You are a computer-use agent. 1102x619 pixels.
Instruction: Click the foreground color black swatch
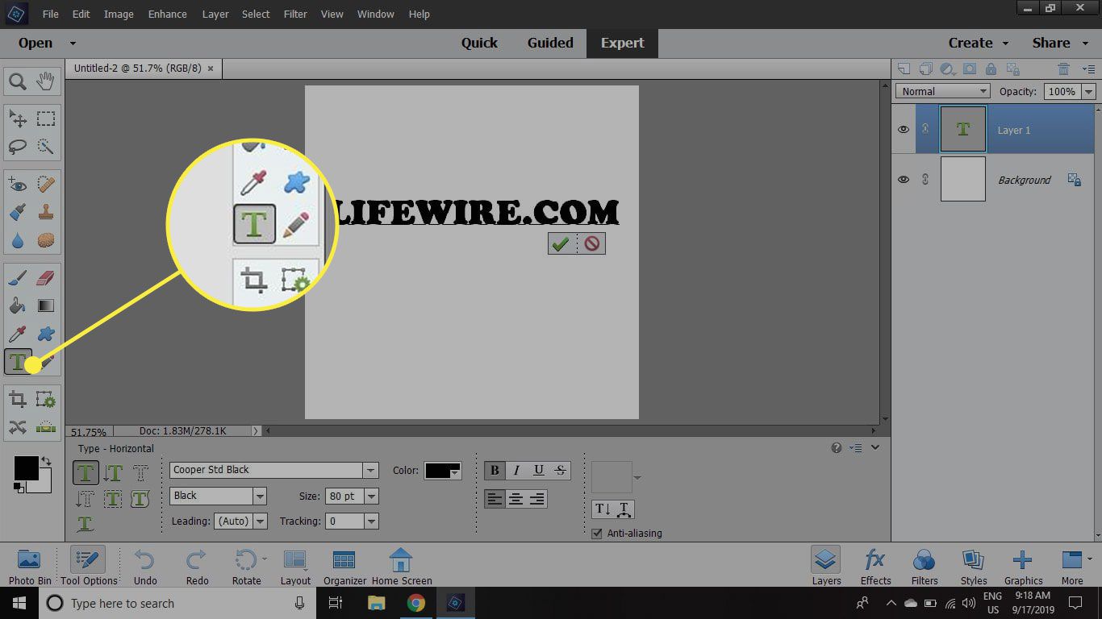26,469
